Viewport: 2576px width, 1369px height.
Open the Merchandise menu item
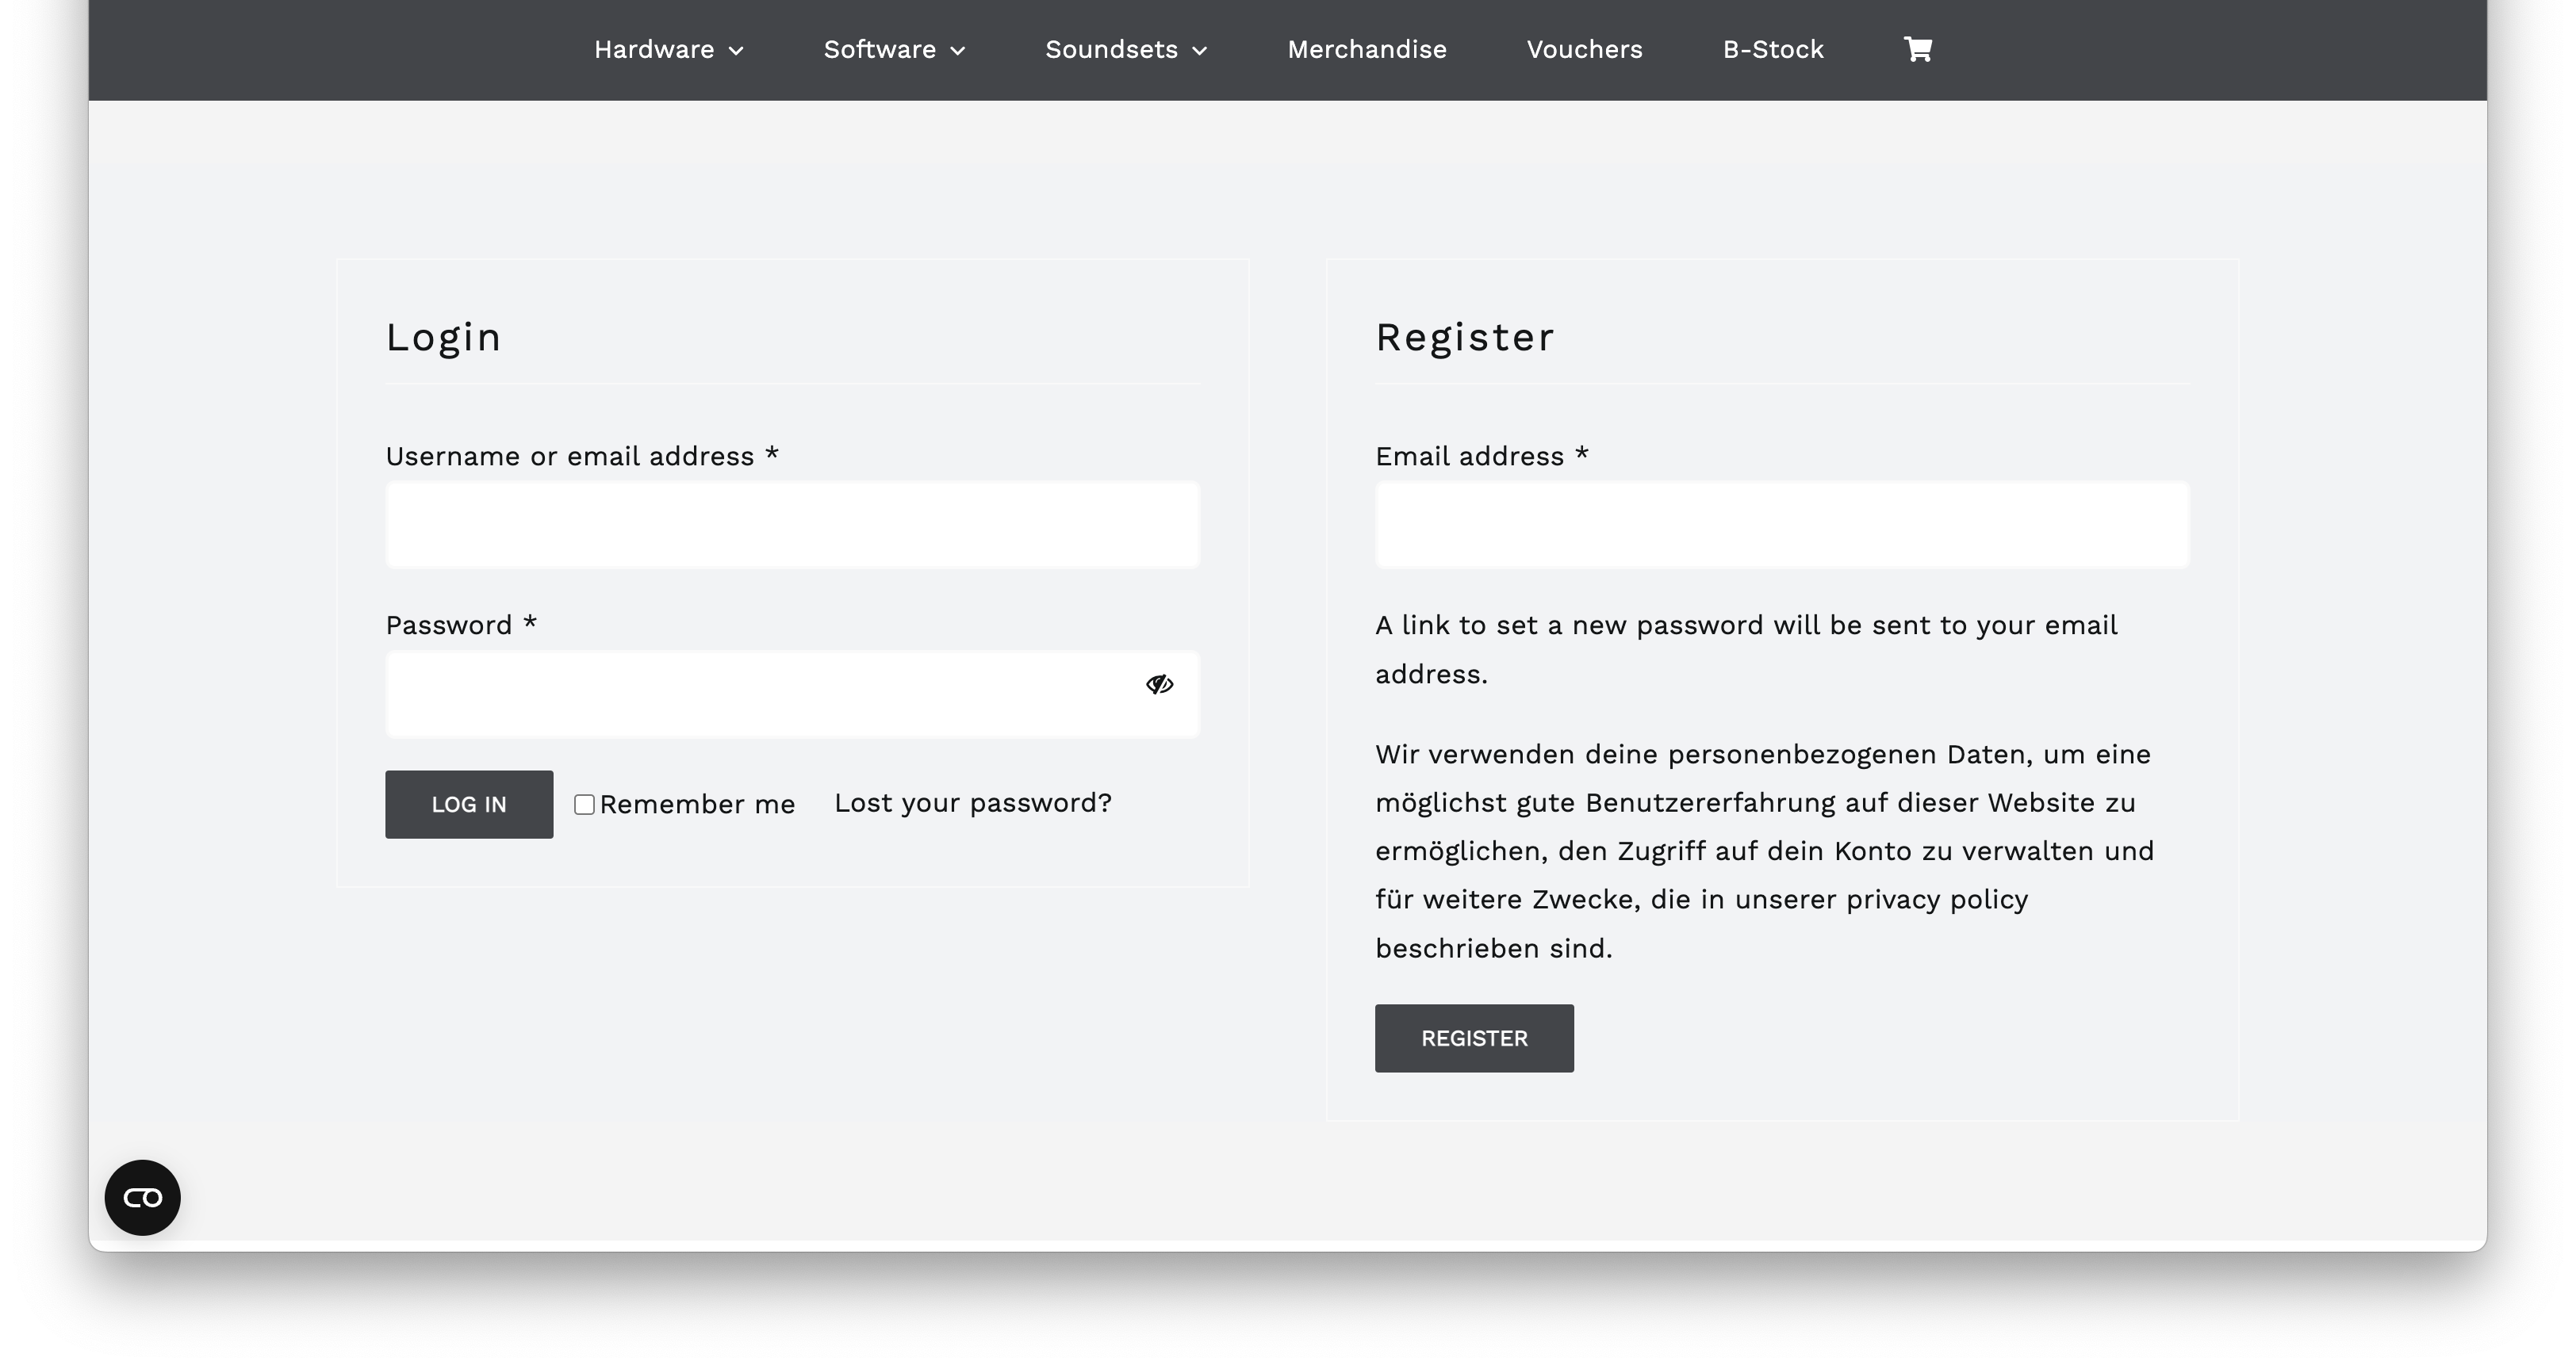click(x=1366, y=49)
